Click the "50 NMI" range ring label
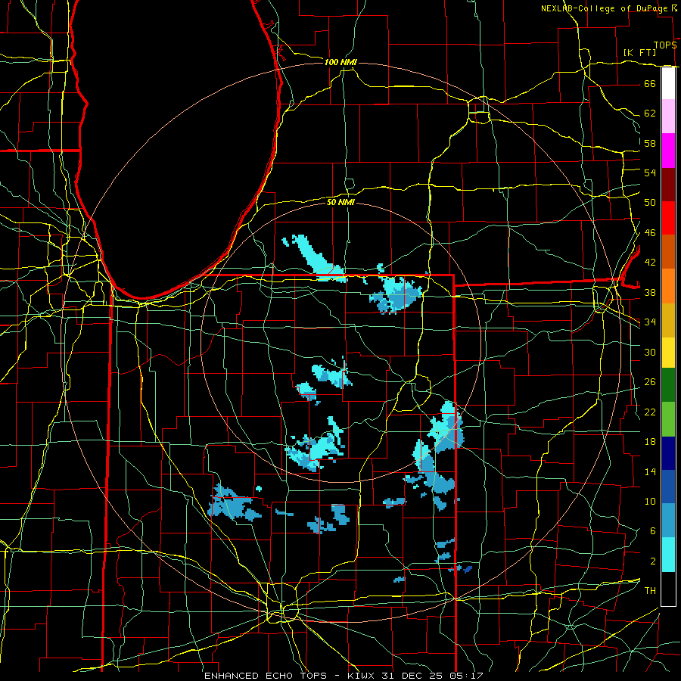681x681 pixels. [x=340, y=202]
